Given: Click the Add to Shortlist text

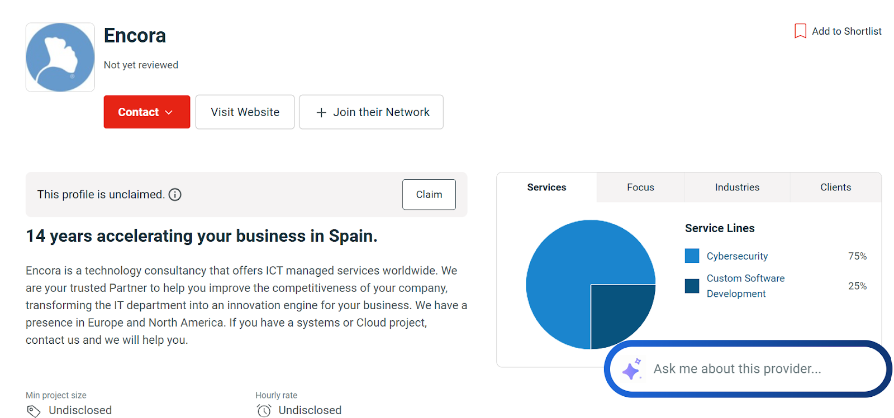Looking at the screenshot, I should click(x=847, y=31).
